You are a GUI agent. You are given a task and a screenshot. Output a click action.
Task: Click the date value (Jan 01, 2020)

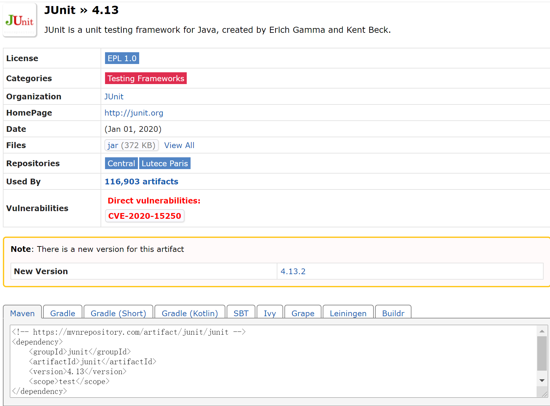133,129
